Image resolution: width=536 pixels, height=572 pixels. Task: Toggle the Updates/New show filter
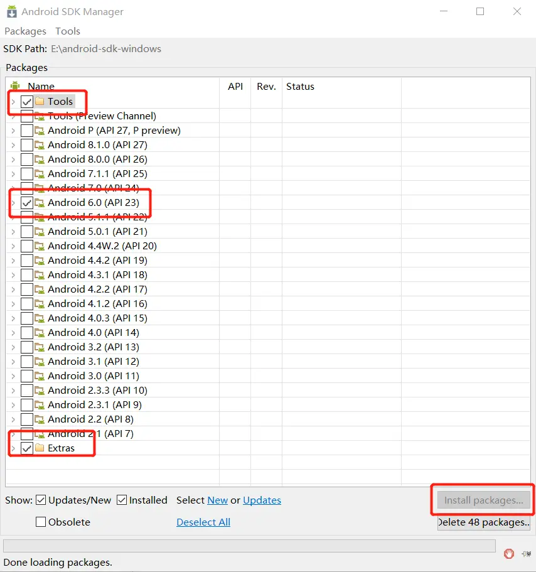41,500
